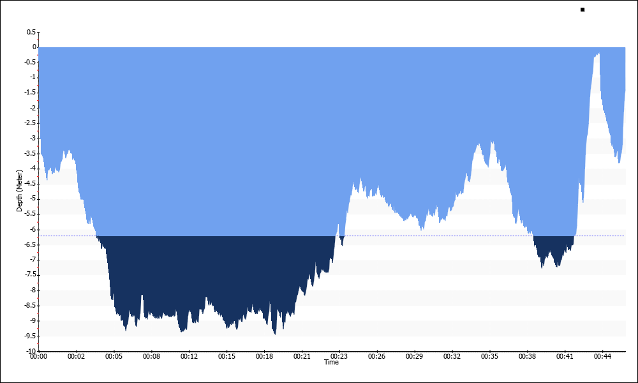Screen dimensions: 638x383
Task: Click the '00:38' time axis label
Action: tap(528, 357)
